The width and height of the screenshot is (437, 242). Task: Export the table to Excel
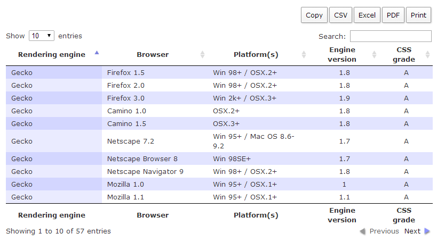tap(367, 15)
